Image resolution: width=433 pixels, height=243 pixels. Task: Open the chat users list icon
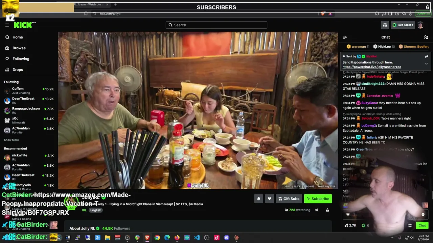[426, 37]
